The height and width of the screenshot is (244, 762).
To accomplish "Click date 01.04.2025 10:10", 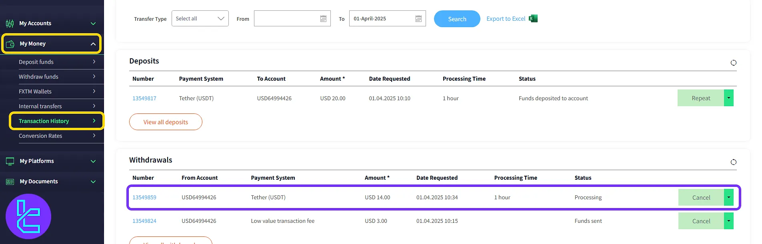I will [390, 98].
